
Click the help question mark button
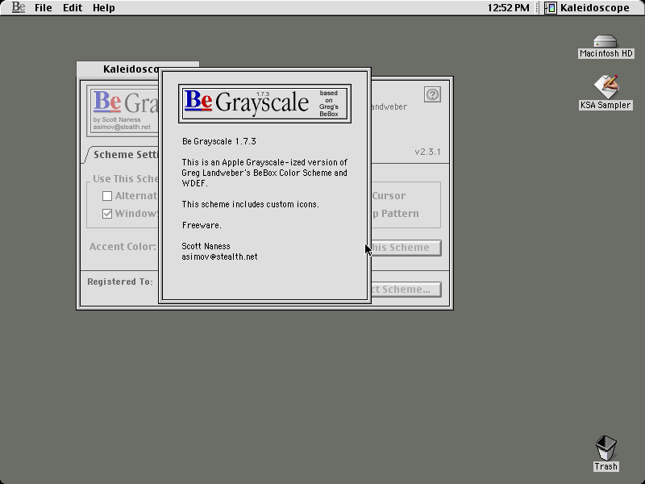[x=432, y=94]
